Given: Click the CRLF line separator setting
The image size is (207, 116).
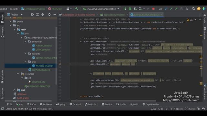Looking at the screenshot, I should (x=161, y=109).
